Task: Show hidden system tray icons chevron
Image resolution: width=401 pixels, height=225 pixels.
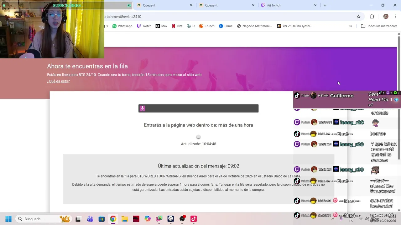Action: point(332,219)
